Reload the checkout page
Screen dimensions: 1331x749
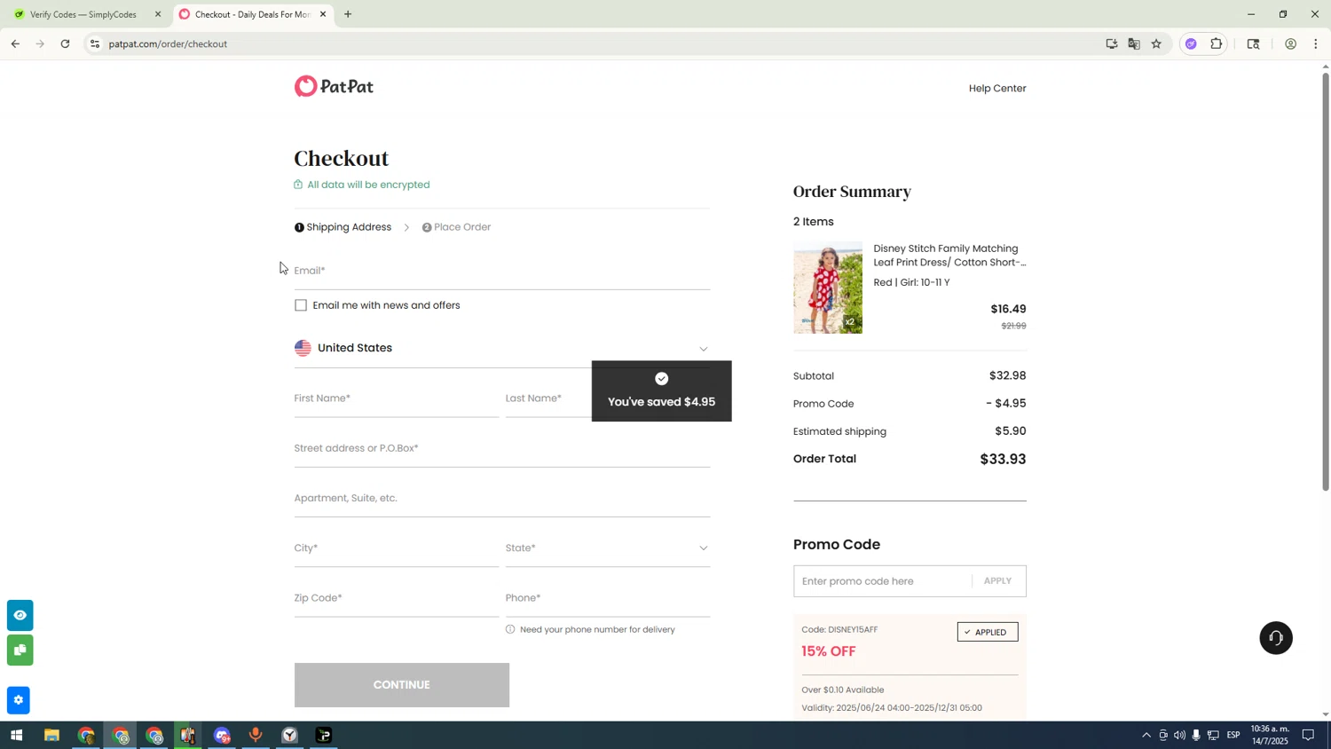(x=65, y=43)
